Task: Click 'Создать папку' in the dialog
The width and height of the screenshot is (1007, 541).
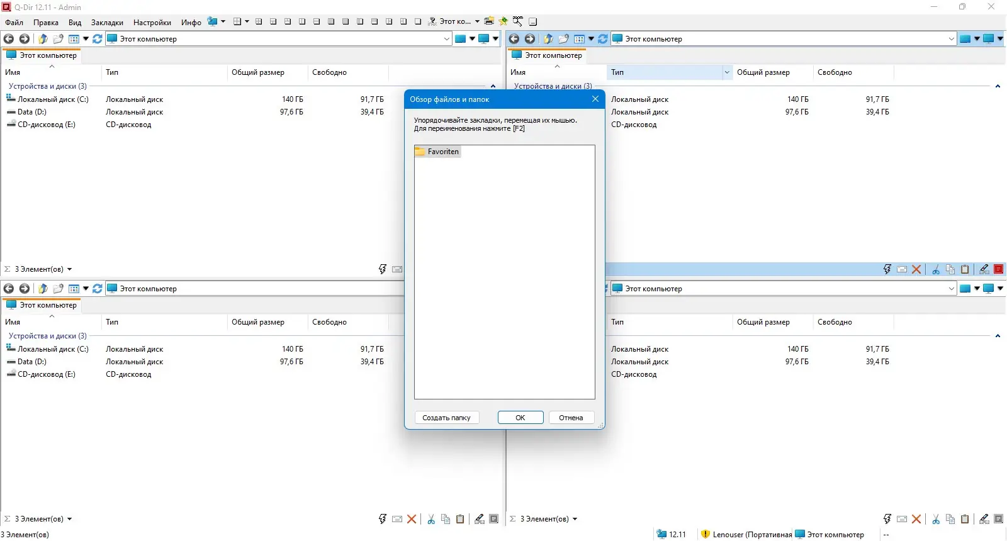Action: 446,418
